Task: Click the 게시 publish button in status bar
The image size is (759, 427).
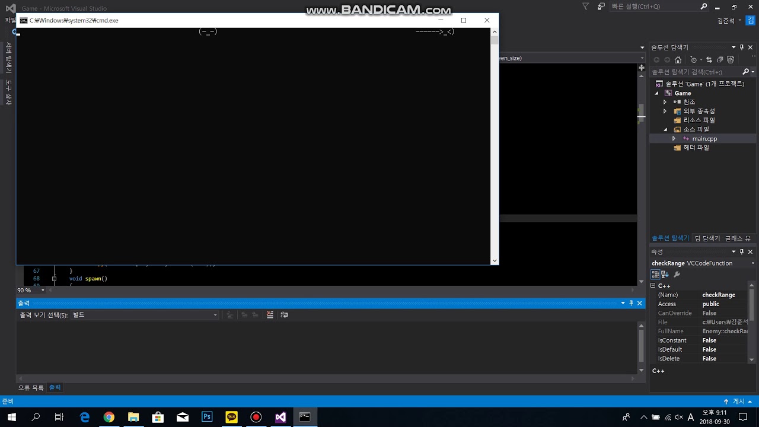Action: click(738, 401)
